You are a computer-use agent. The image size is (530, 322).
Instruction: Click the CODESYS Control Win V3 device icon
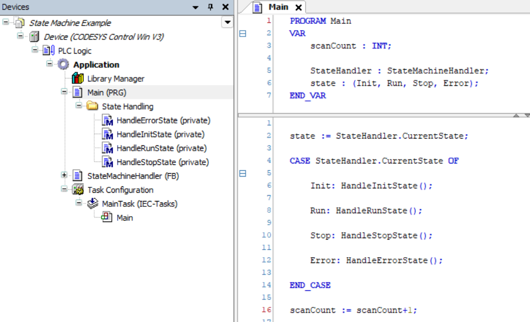35,37
